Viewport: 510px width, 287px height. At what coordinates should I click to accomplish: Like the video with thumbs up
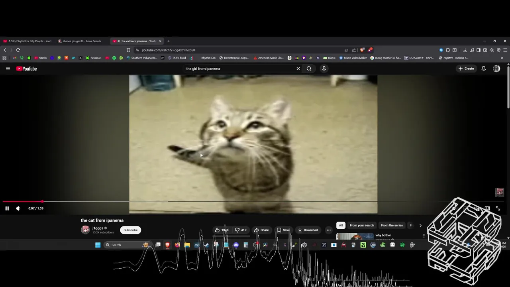pyautogui.click(x=222, y=230)
